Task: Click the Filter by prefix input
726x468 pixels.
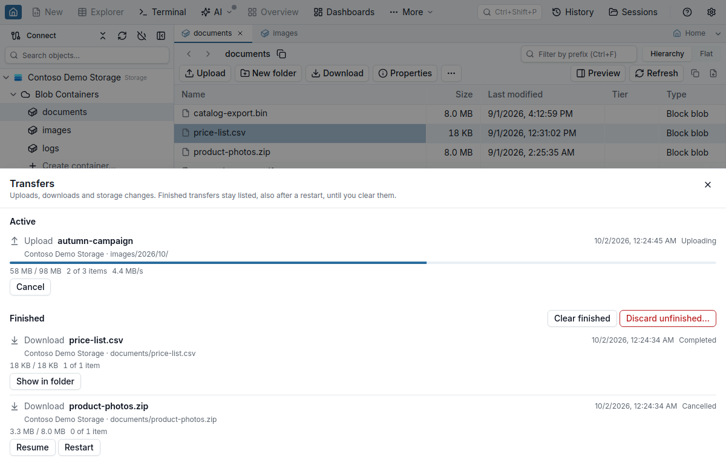Action: tap(579, 54)
